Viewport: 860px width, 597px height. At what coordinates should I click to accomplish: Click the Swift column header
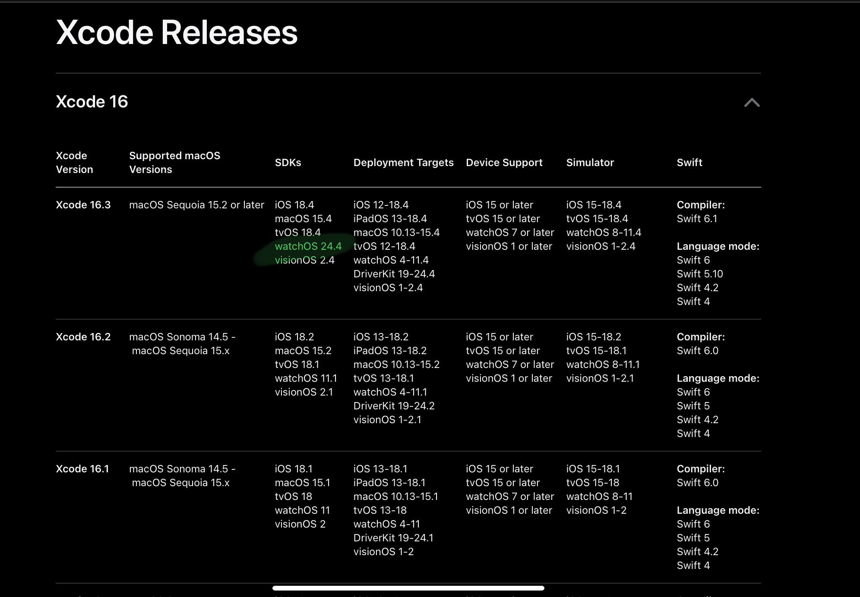(x=689, y=163)
